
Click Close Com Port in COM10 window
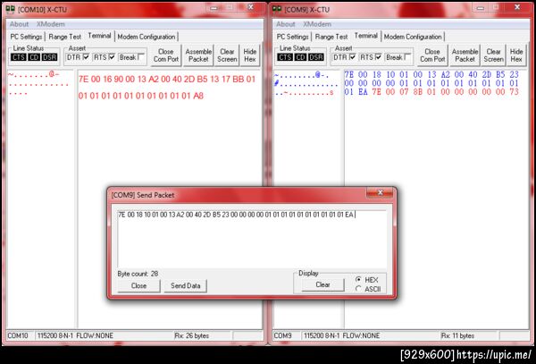tap(166, 55)
